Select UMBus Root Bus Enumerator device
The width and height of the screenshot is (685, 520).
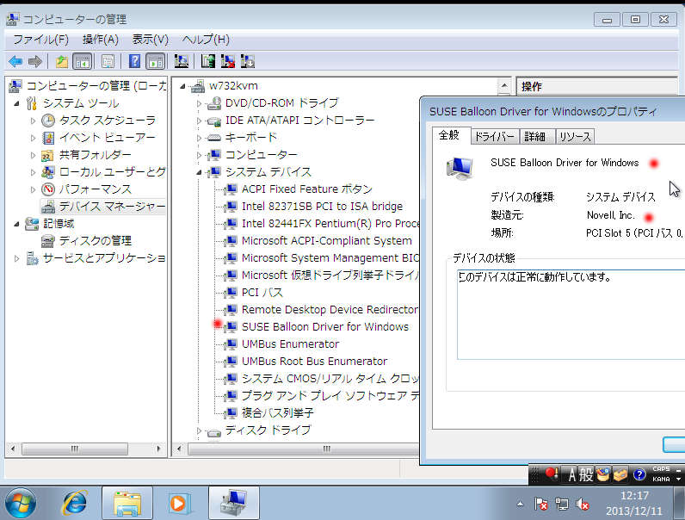coord(305,362)
